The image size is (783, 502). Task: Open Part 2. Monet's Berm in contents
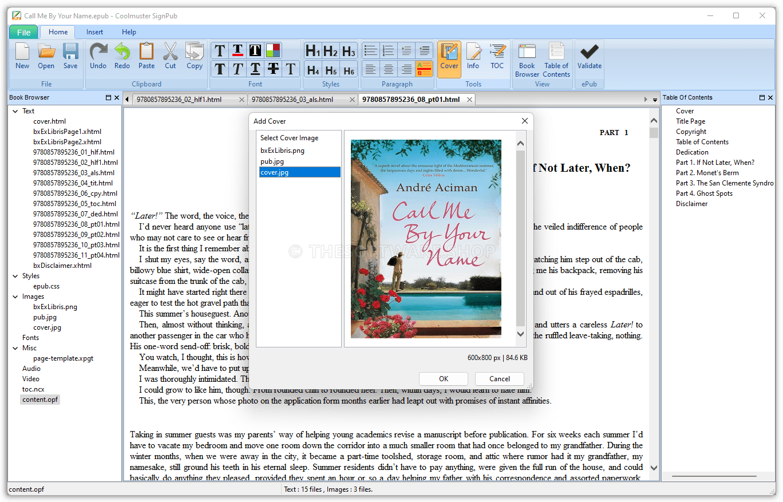click(707, 173)
